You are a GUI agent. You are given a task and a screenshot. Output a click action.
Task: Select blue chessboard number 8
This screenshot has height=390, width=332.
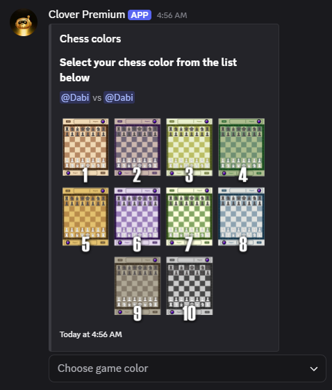(x=241, y=217)
